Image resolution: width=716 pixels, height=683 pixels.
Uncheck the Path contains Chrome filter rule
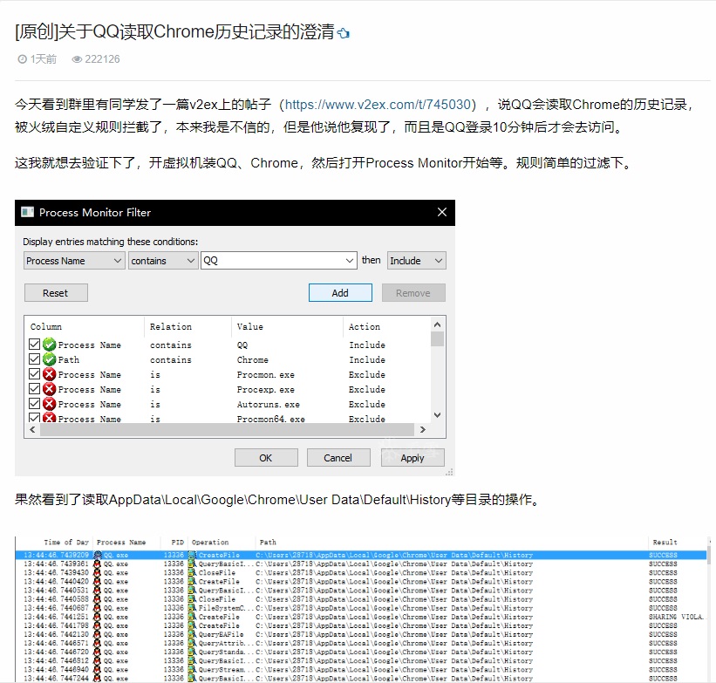coord(33,359)
